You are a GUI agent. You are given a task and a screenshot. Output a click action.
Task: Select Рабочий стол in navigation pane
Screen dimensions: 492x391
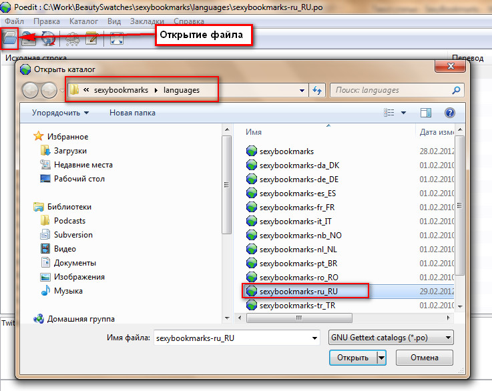73,179
